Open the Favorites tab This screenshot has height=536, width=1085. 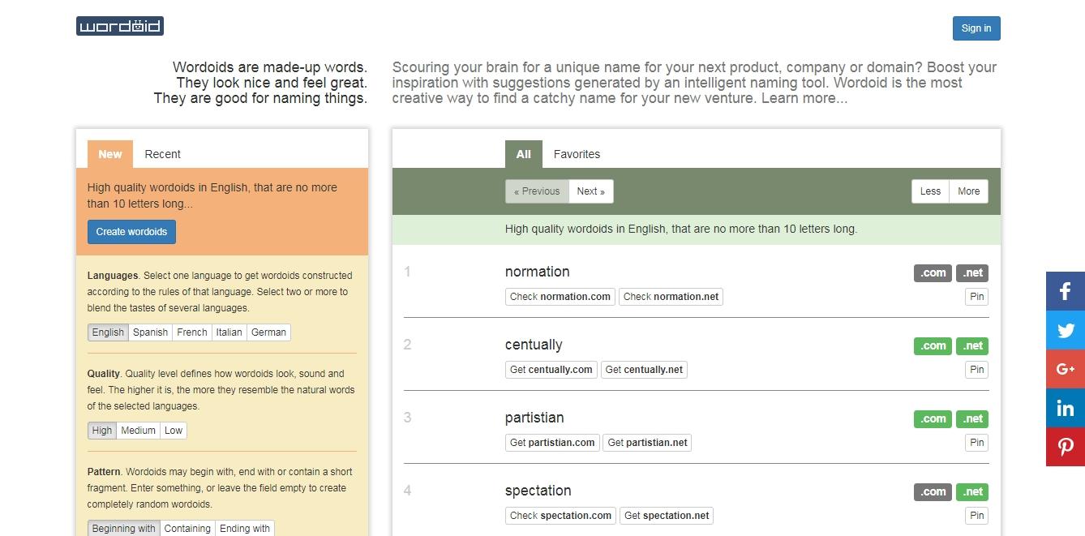(577, 154)
